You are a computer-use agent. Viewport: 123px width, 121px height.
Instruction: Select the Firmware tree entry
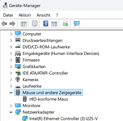(x=31, y=60)
